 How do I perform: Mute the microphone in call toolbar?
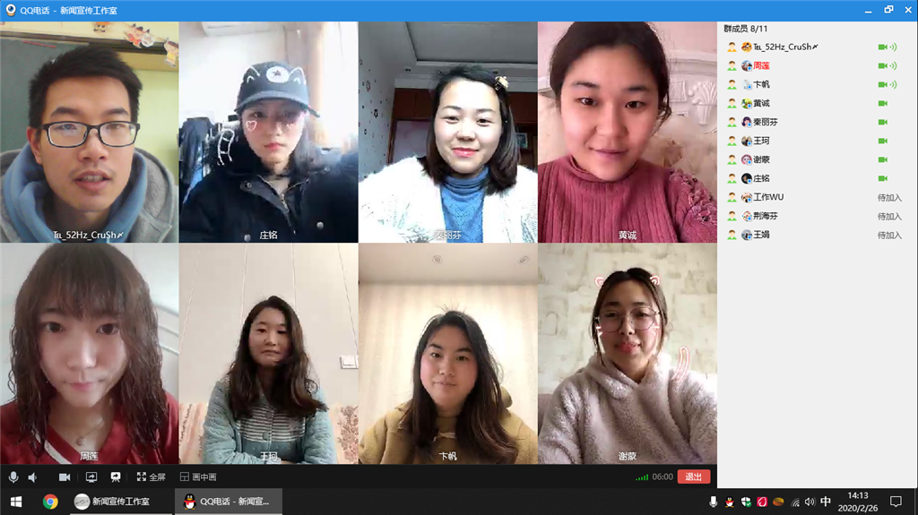pyautogui.click(x=13, y=477)
